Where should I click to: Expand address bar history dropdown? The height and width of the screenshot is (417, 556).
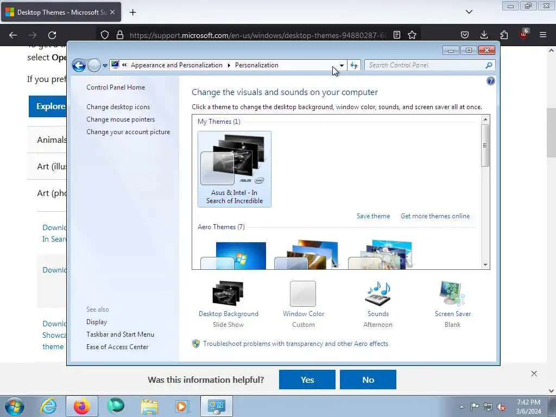[342, 65]
